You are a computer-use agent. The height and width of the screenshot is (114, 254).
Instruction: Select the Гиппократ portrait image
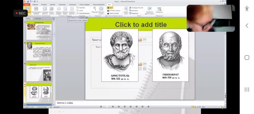click(170, 55)
